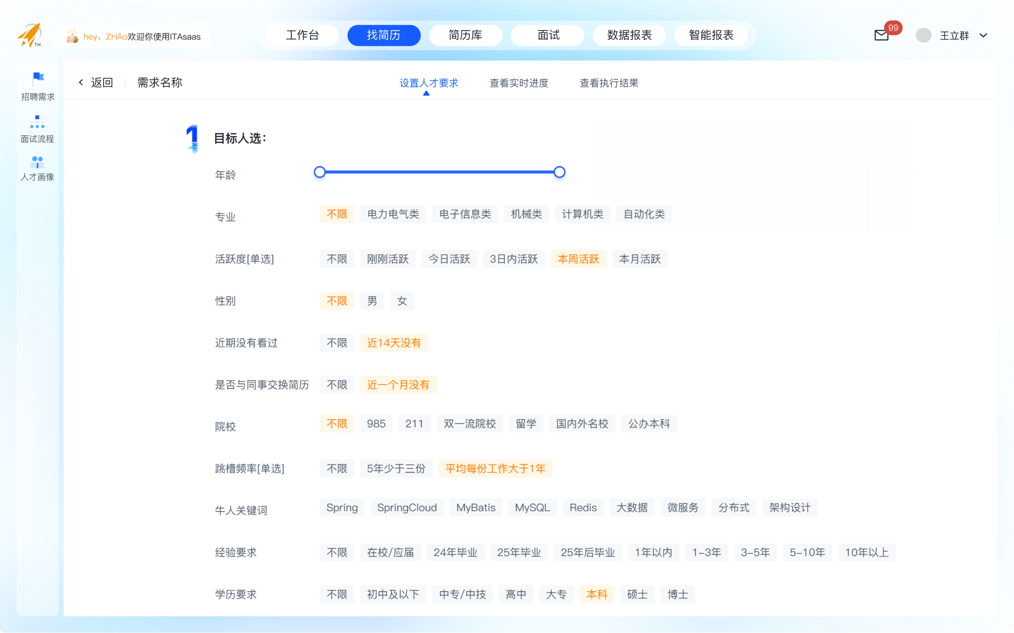Switch to 查看执行结果 tab
Screen dimensions: 1014x633
click(609, 83)
